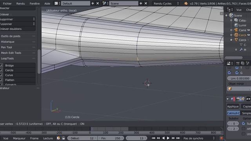Collapse the subdivision modifier panel triangle

[227, 99]
